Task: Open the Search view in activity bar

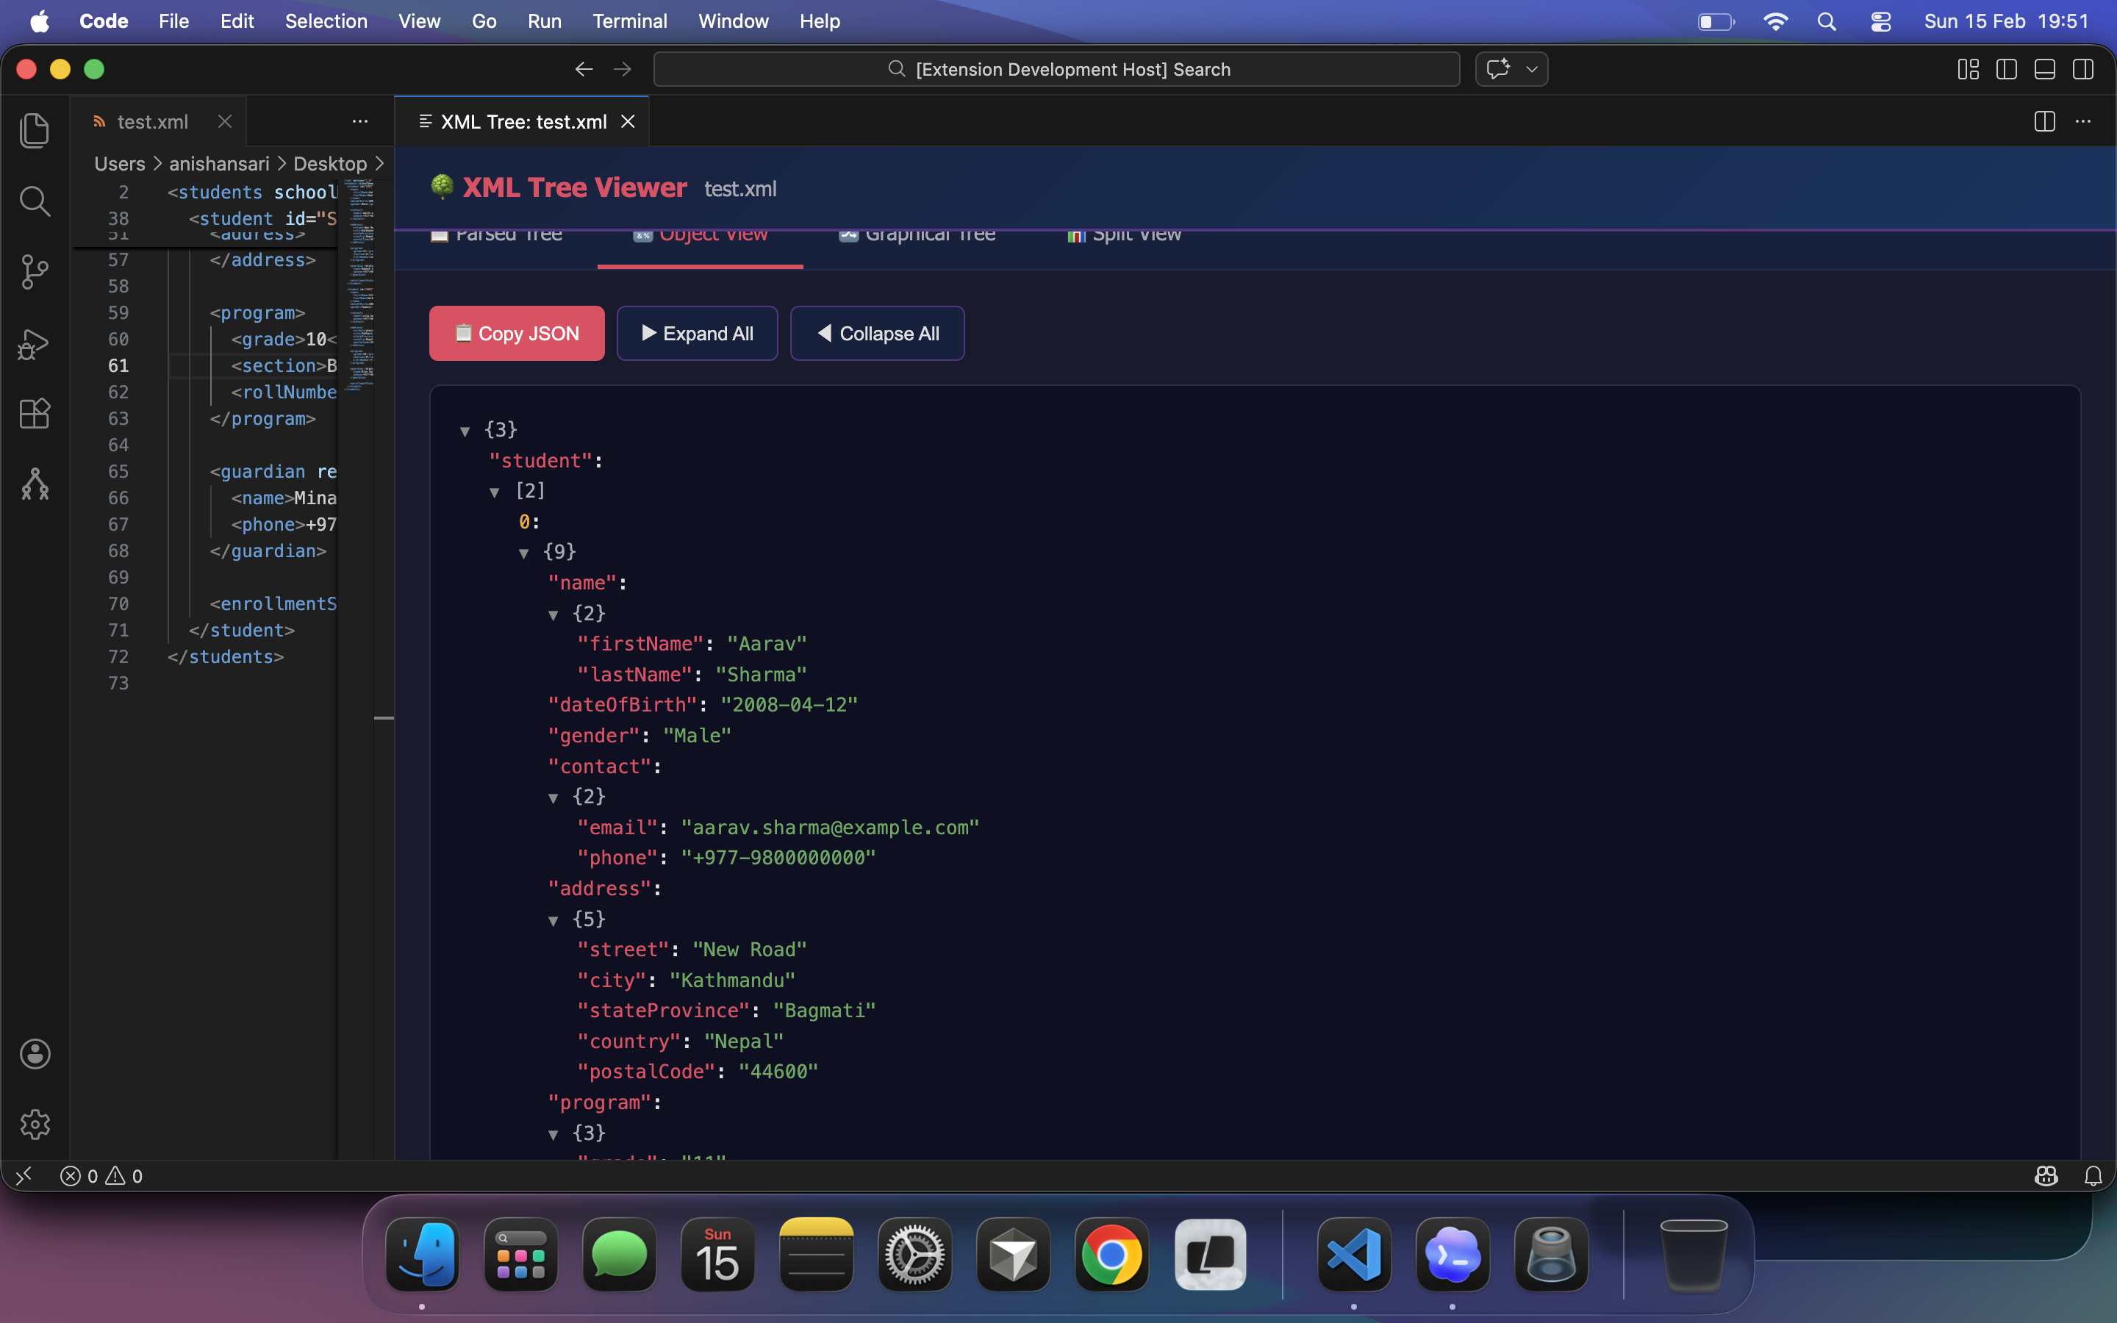Action: pyautogui.click(x=34, y=201)
